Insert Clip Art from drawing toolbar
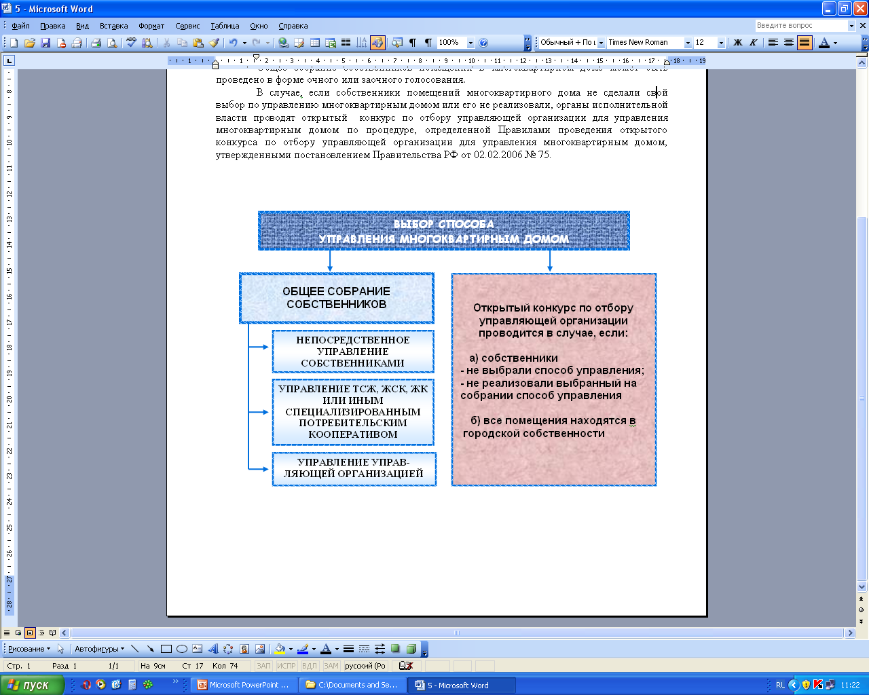 [244, 649]
